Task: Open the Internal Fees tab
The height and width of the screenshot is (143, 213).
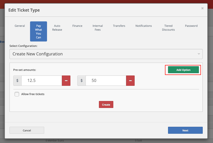Action: (x=98, y=28)
